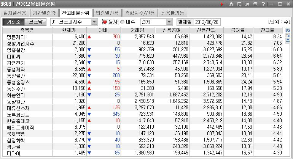293x159 pixels.
Task: Switch to the 기간별증감 tab
Action: pos(44,13)
